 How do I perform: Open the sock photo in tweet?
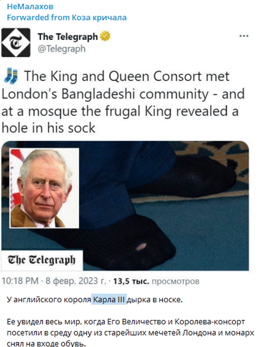[125, 206]
